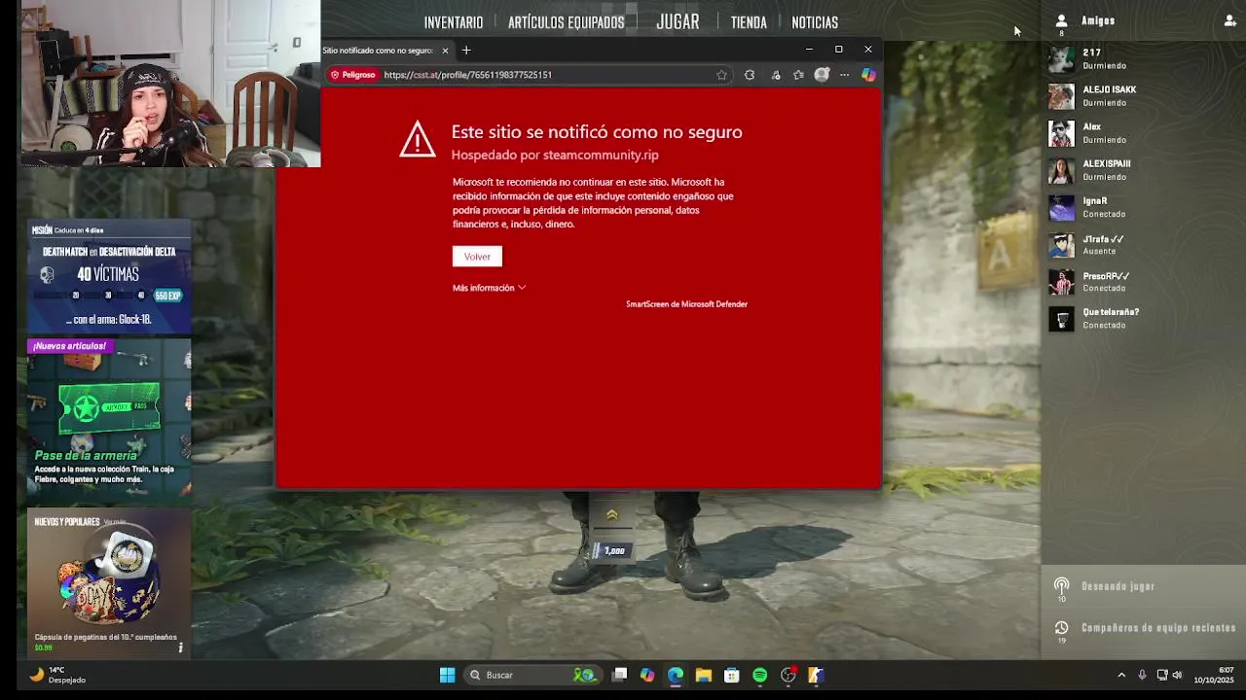Show hidden system tray icons chevron
Viewport: 1246px width, 700px height.
click(1121, 675)
